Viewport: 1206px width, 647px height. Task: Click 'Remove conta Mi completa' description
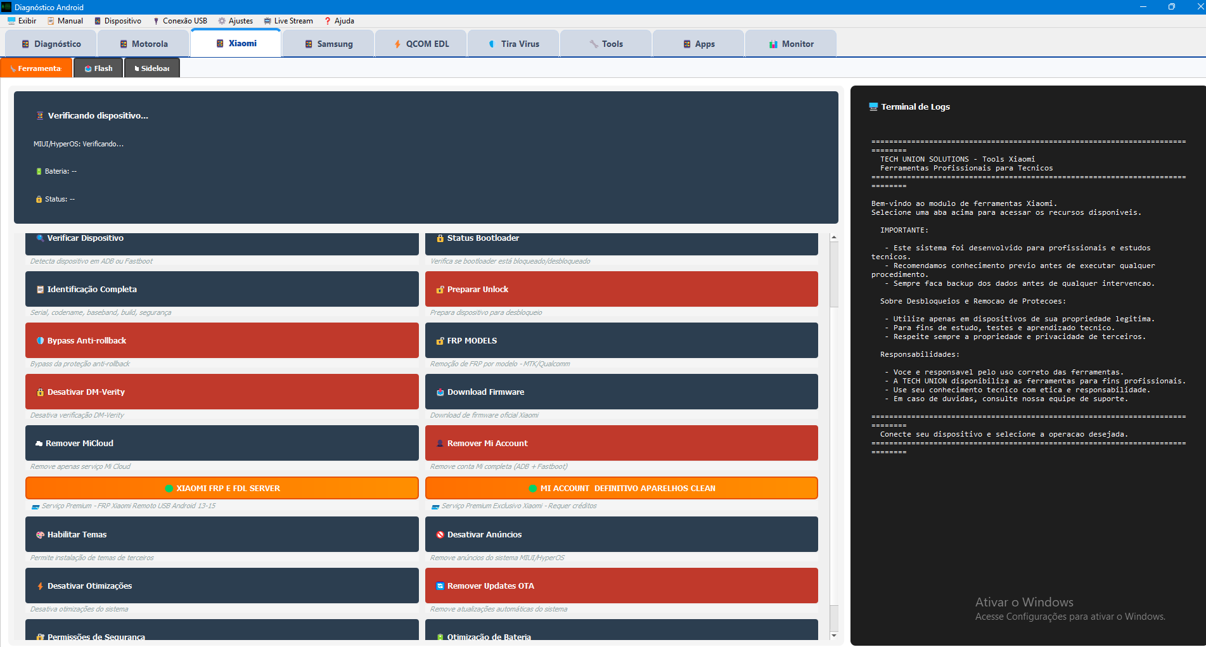499,466
